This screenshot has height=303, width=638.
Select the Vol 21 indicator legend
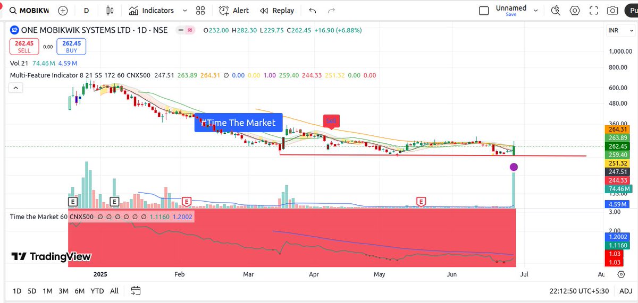click(x=20, y=63)
